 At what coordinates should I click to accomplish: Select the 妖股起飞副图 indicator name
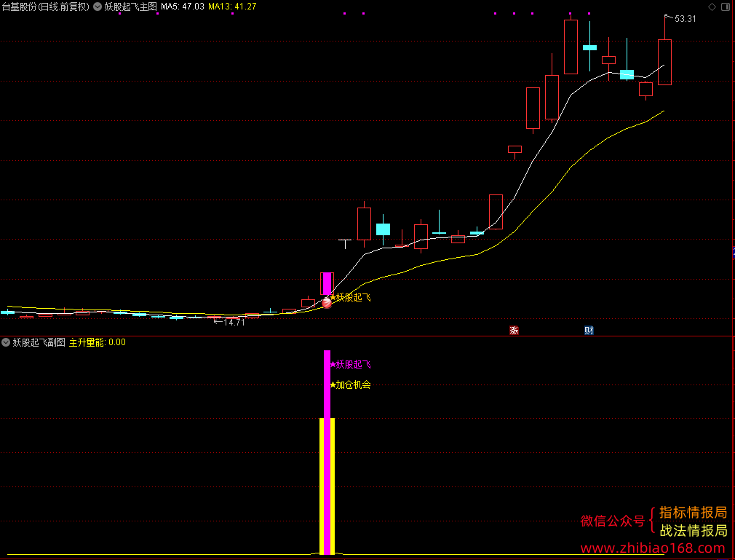pyautogui.click(x=39, y=342)
